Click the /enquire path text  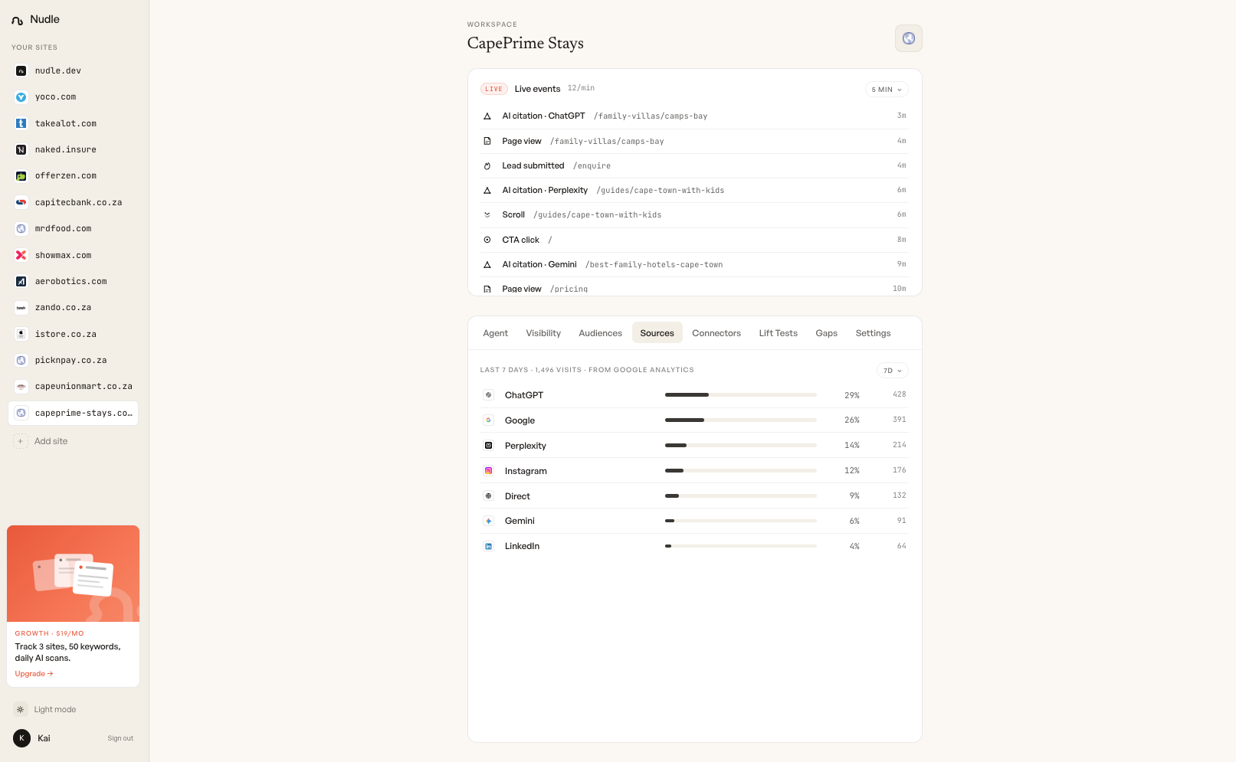click(592, 166)
